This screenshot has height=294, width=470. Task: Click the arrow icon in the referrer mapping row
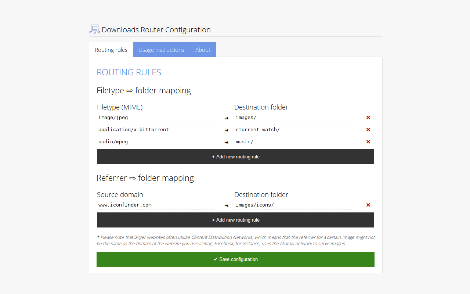pyautogui.click(x=226, y=205)
